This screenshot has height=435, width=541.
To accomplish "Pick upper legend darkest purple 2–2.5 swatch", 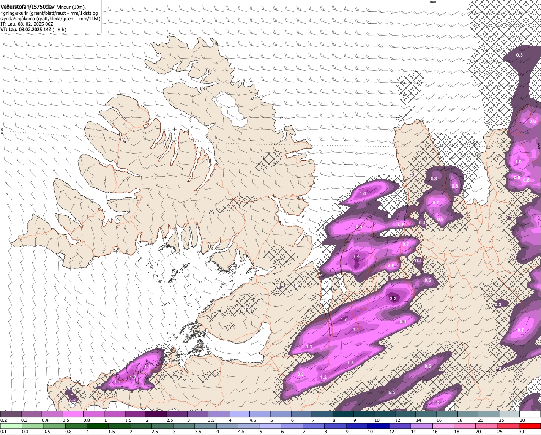I will (x=156, y=414).
